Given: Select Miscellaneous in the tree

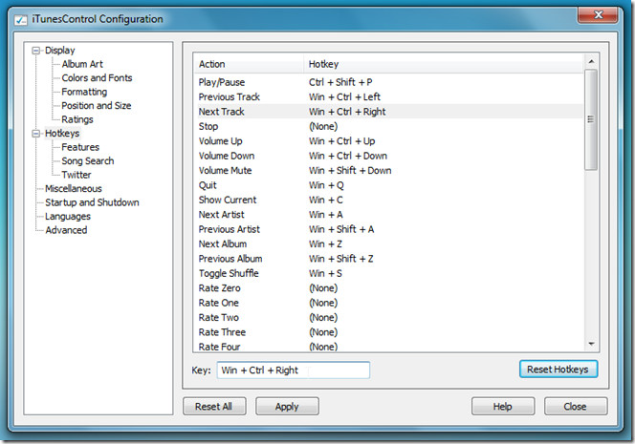Looking at the screenshot, I should pos(74,189).
